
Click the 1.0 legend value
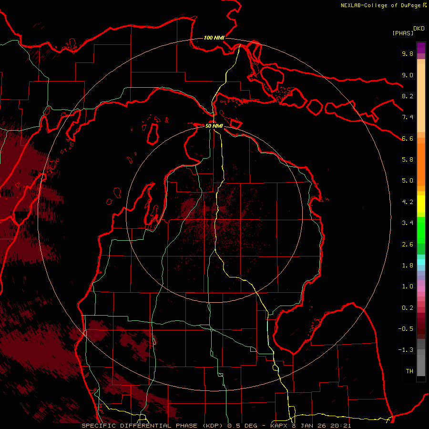click(408, 286)
